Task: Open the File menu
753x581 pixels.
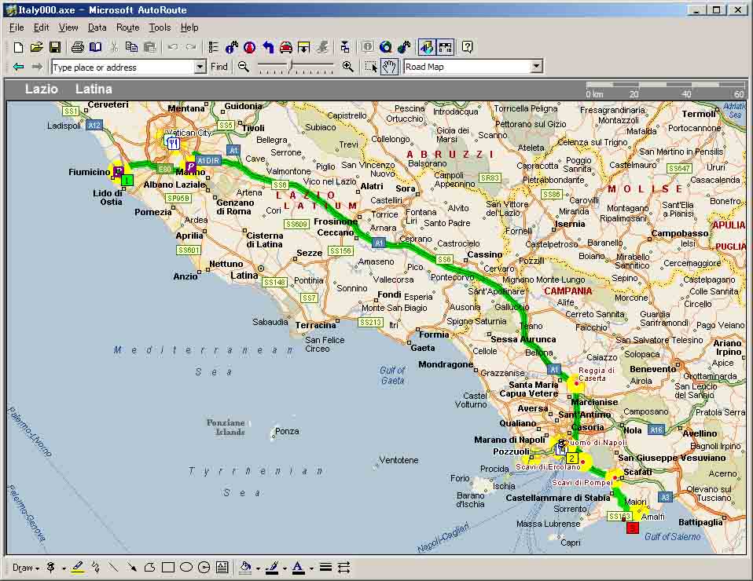Action: point(17,27)
